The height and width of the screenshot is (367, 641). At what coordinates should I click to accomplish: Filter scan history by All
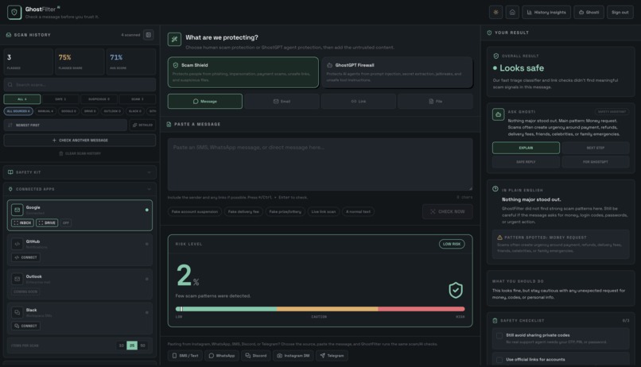22,99
